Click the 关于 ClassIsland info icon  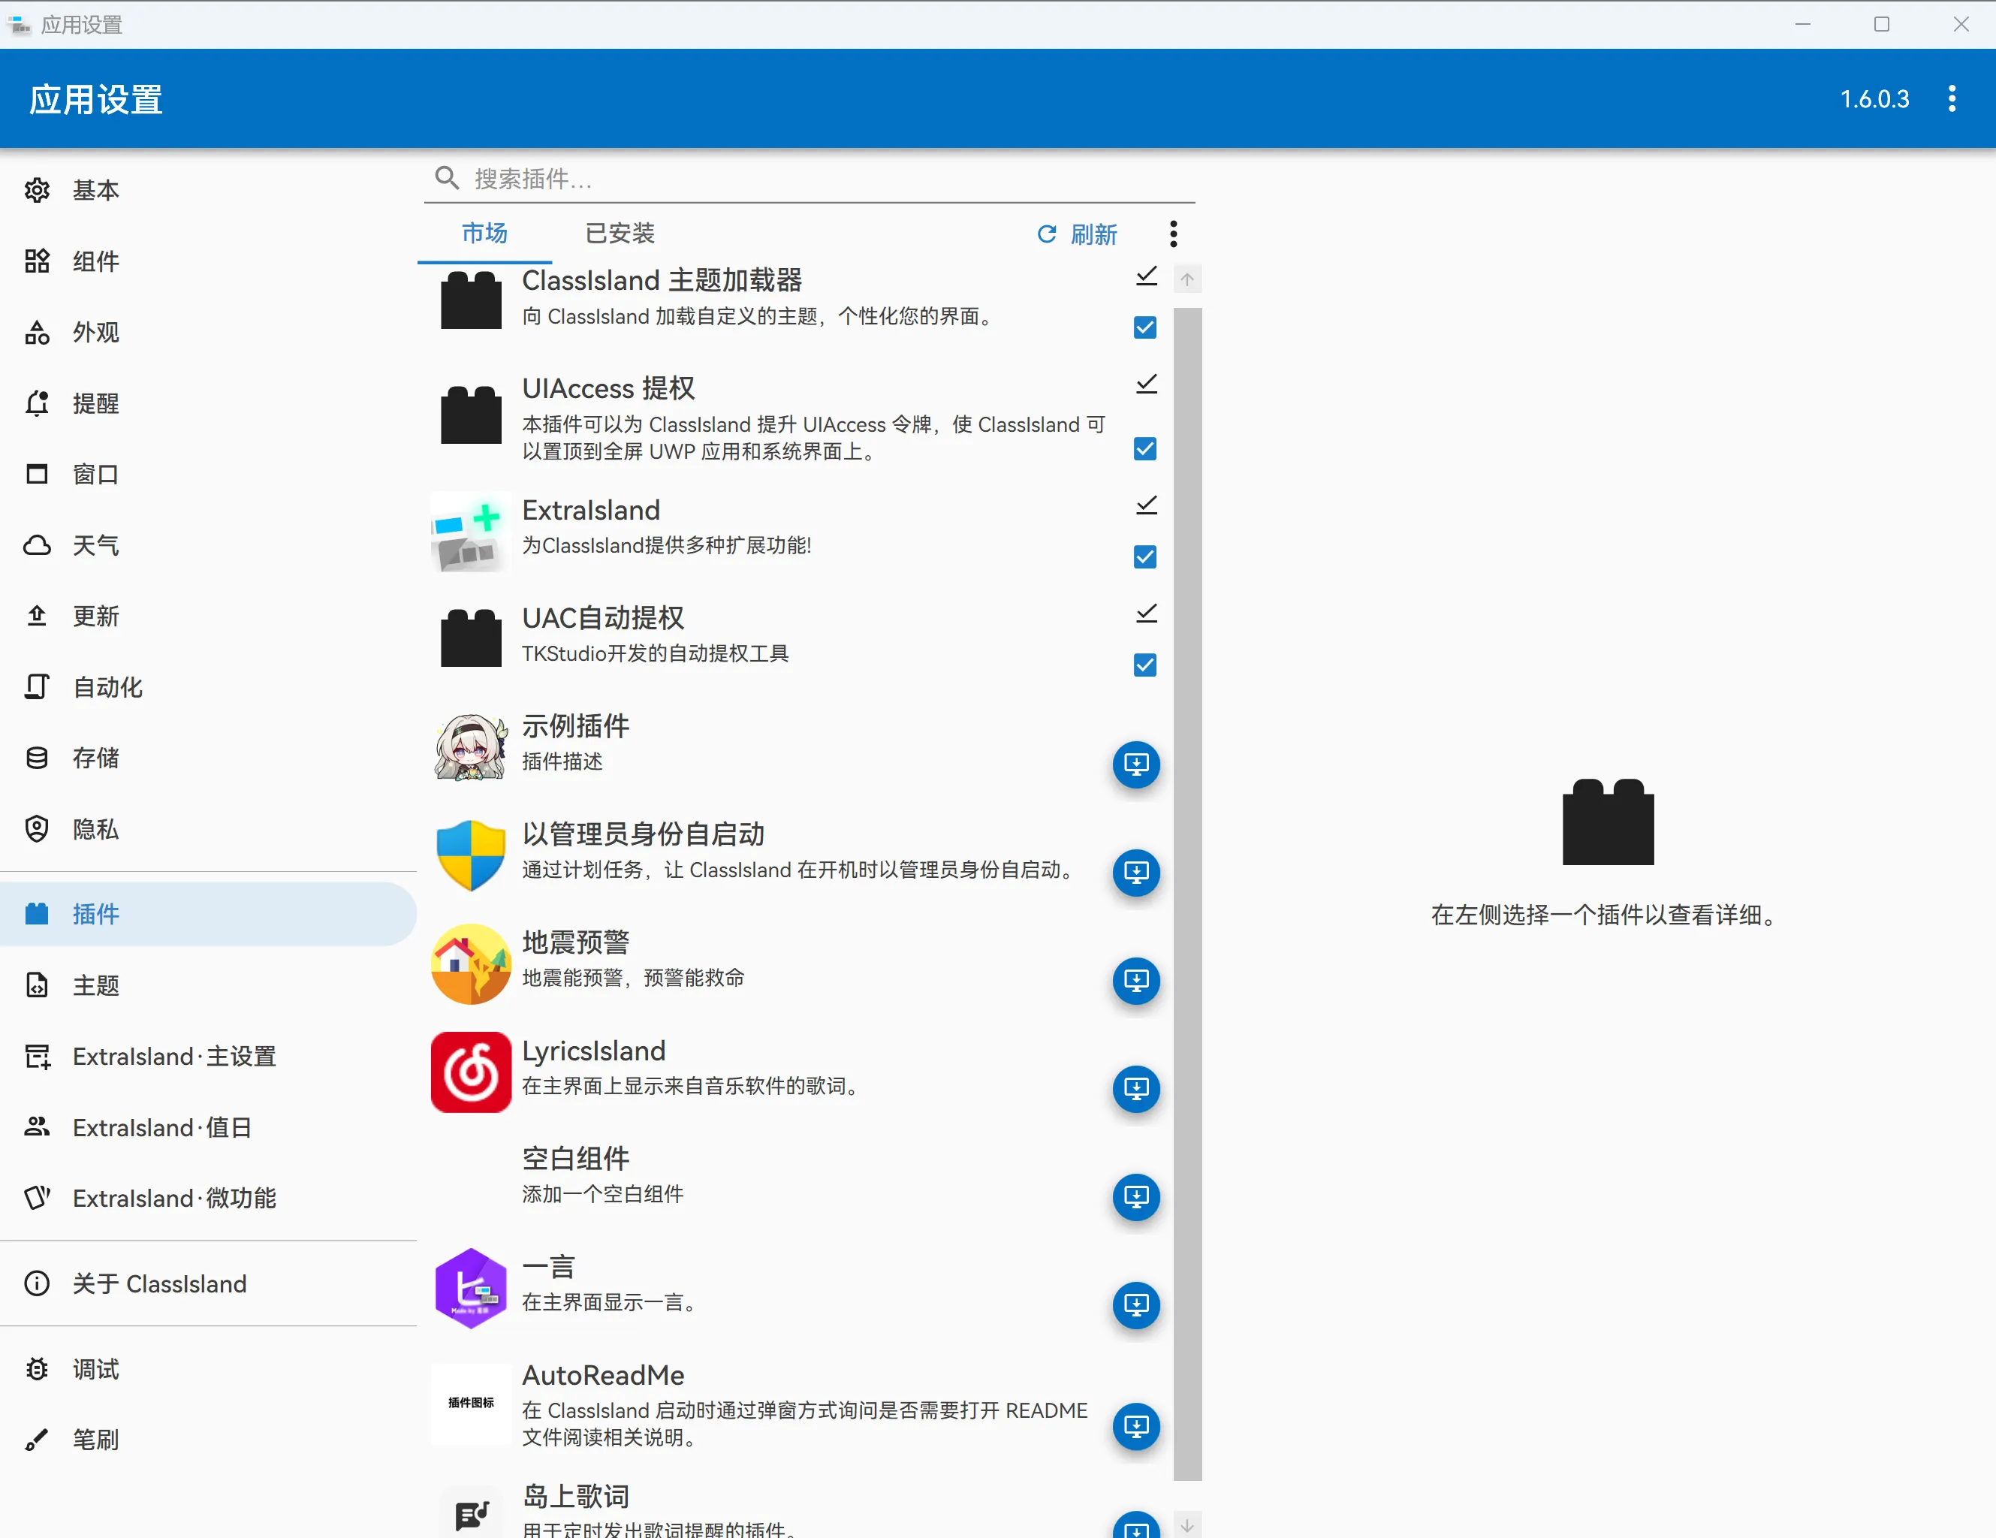(37, 1284)
